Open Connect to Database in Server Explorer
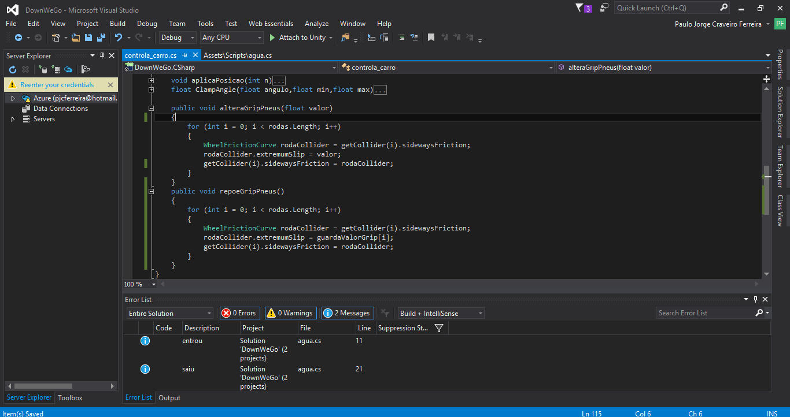This screenshot has height=417, width=790. 44,69
